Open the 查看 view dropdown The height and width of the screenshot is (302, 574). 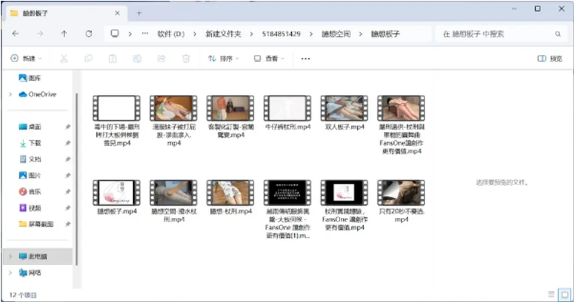tap(269, 58)
